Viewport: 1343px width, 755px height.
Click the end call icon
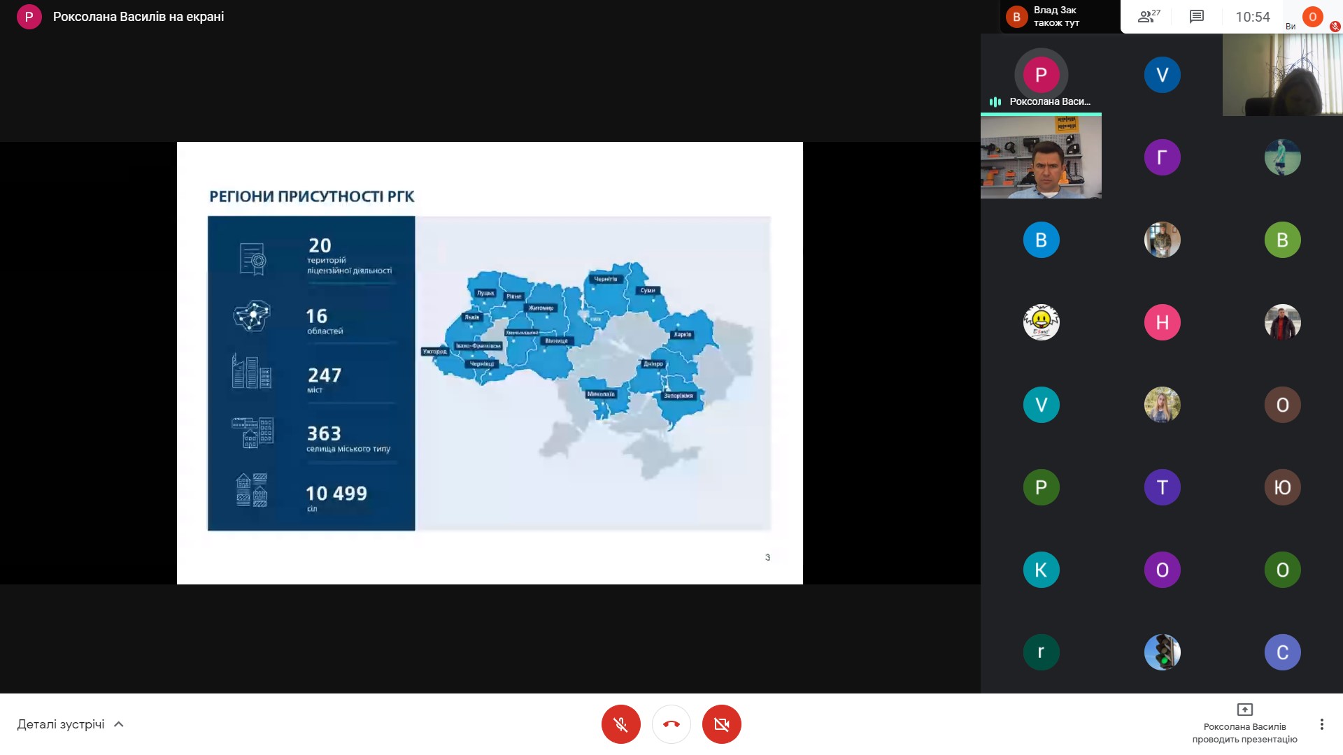671,724
